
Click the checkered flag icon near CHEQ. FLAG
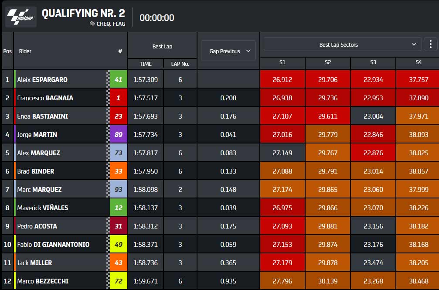[x=92, y=24]
